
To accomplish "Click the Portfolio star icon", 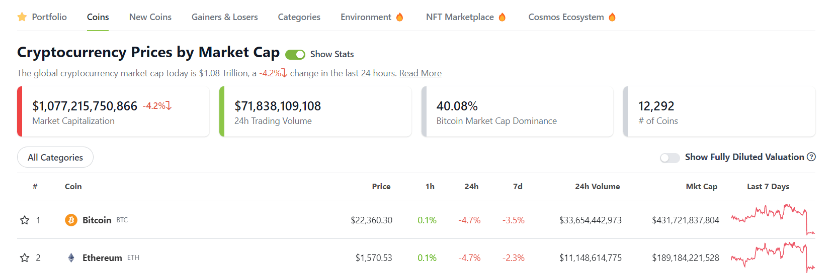I will pyautogui.click(x=22, y=17).
